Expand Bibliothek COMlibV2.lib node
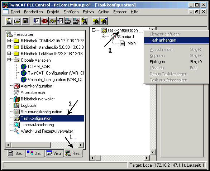 pos(9,41)
